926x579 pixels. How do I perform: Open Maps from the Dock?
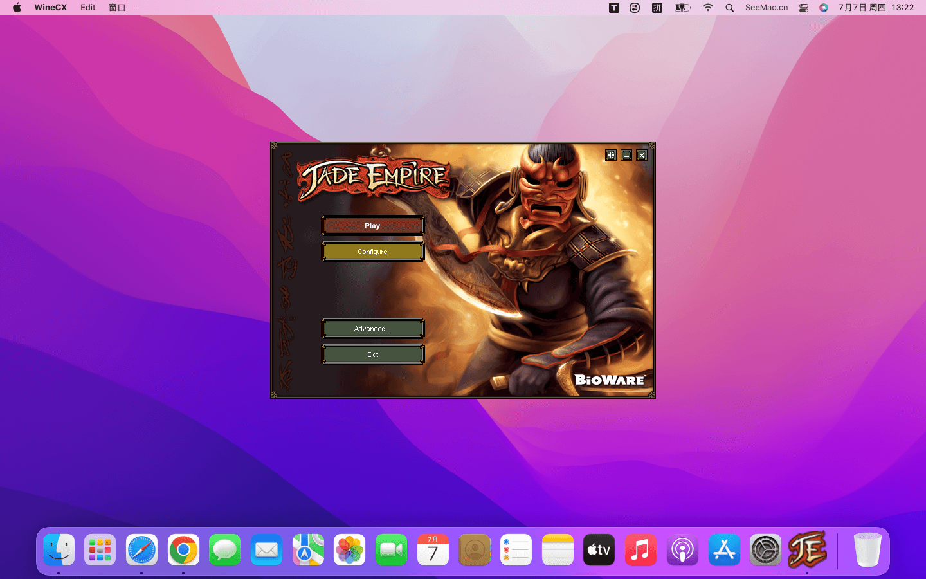(x=308, y=550)
